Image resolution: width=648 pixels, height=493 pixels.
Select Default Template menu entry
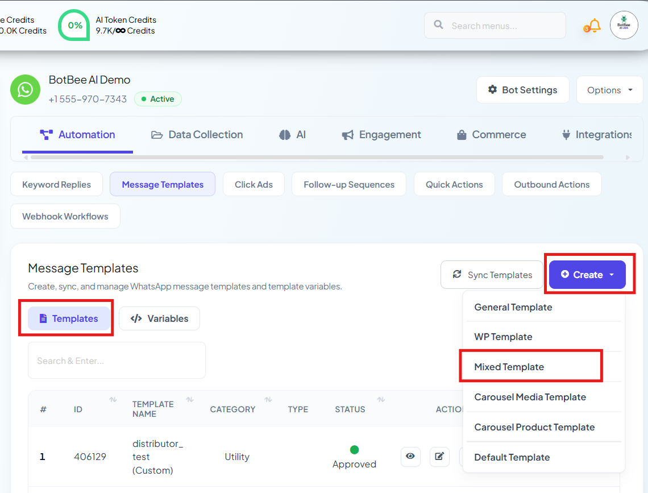click(x=543, y=457)
